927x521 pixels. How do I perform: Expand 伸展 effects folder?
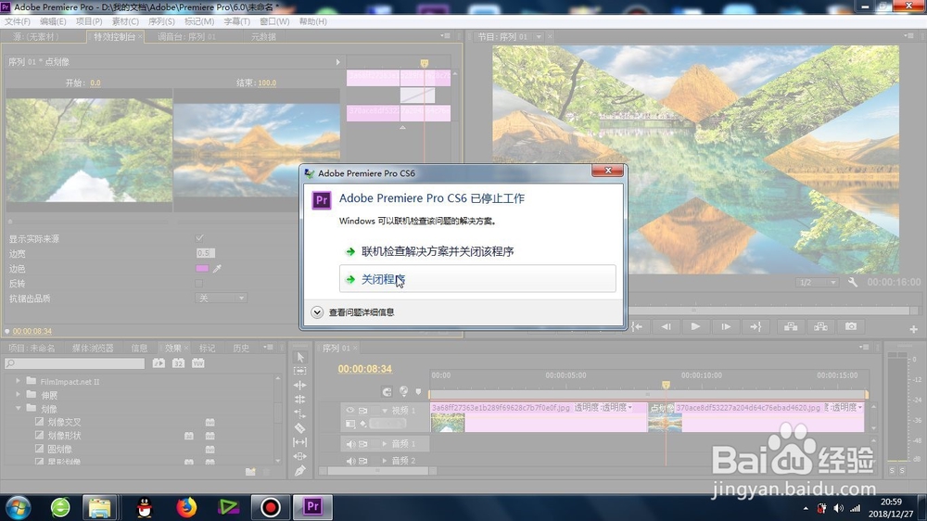point(18,394)
